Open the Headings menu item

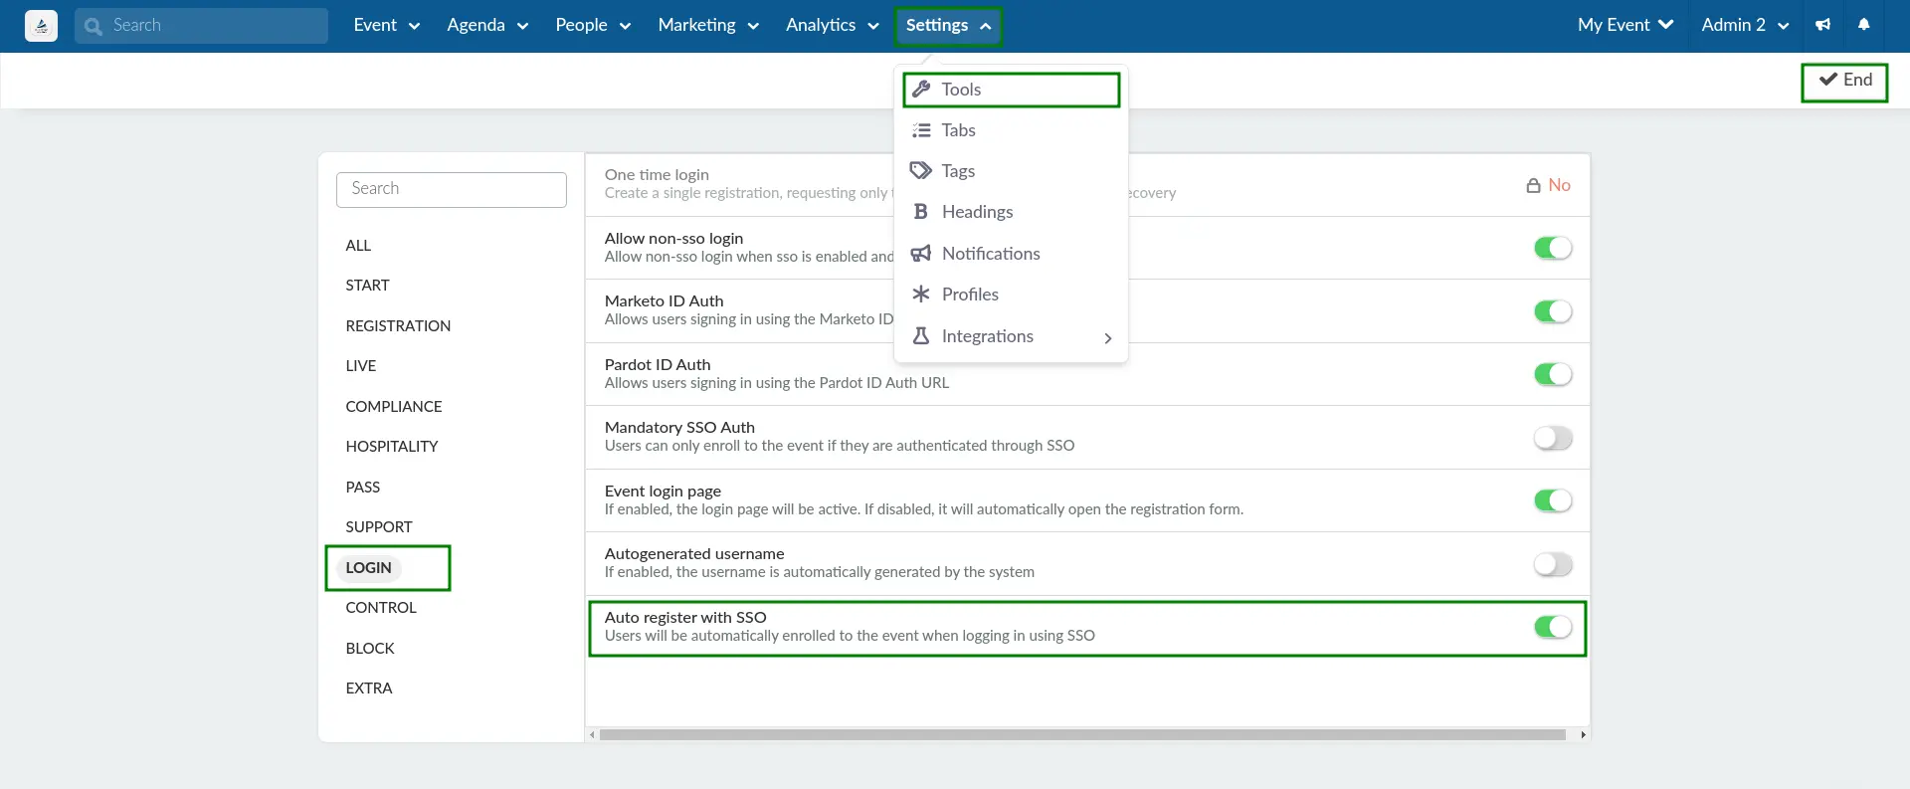coord(977,212)
